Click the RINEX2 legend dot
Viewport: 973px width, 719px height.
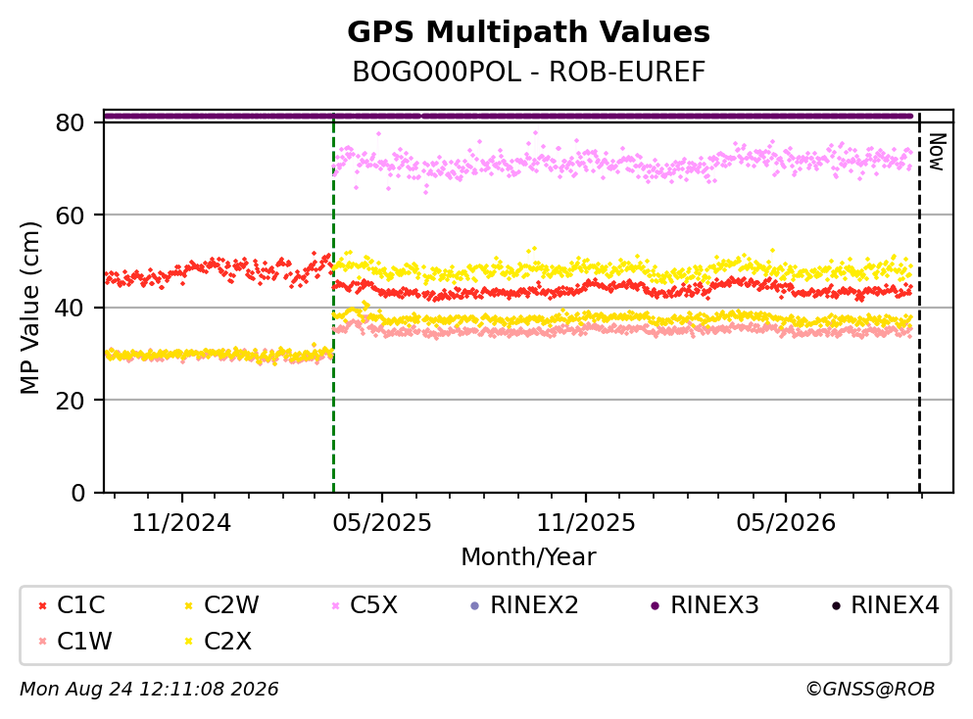[x=475, y=605]
